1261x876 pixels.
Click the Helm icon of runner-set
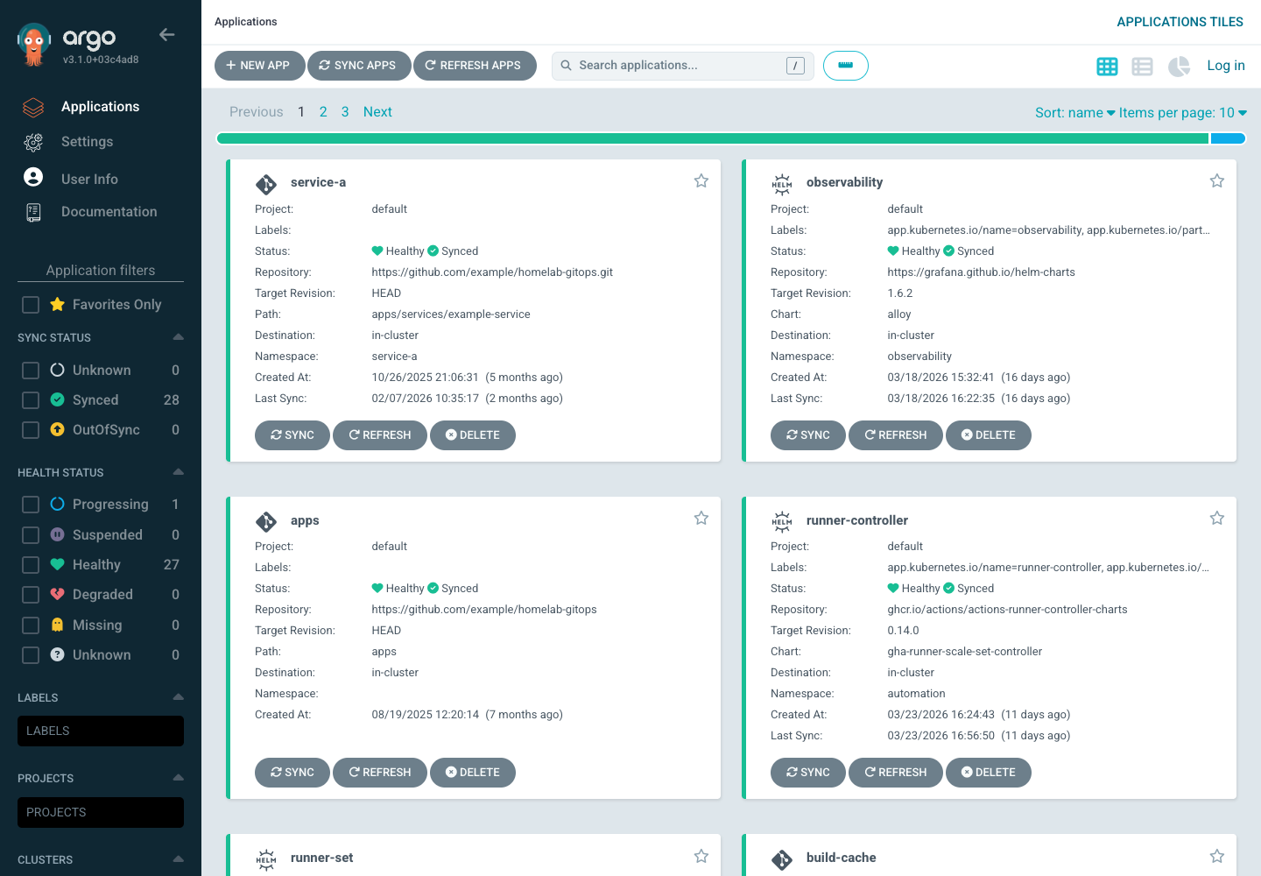click(266, 859)
